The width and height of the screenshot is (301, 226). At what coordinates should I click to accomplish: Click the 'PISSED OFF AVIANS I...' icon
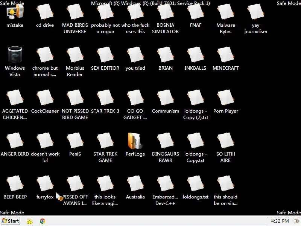pyautogui.click(x=75, y=183)
